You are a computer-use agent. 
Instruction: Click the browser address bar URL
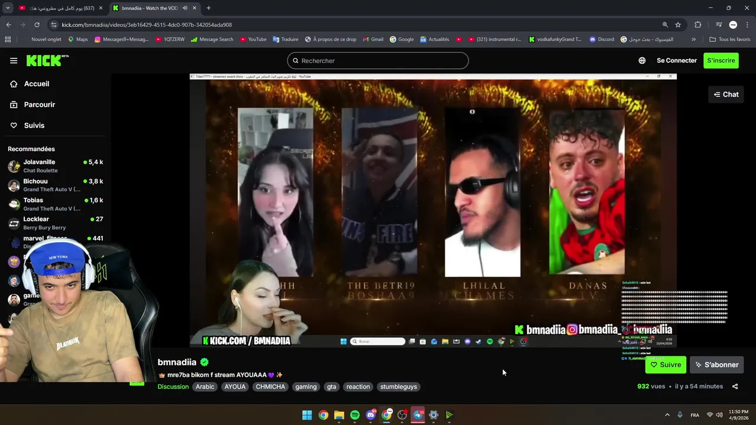pyautogui.click(x=146, y=25)
